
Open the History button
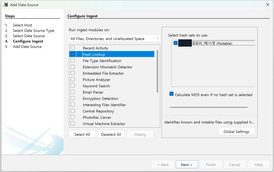coord(140,134)
